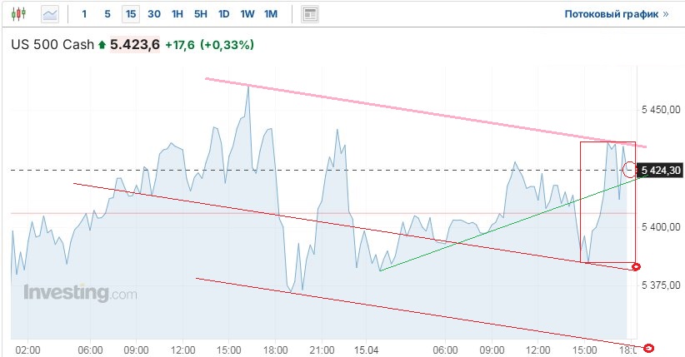Click the Investing.com watermark logo
685x357 pixels.
coord(80,293)
